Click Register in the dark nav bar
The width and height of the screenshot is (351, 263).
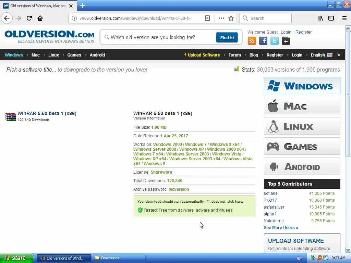click(275, 55)
